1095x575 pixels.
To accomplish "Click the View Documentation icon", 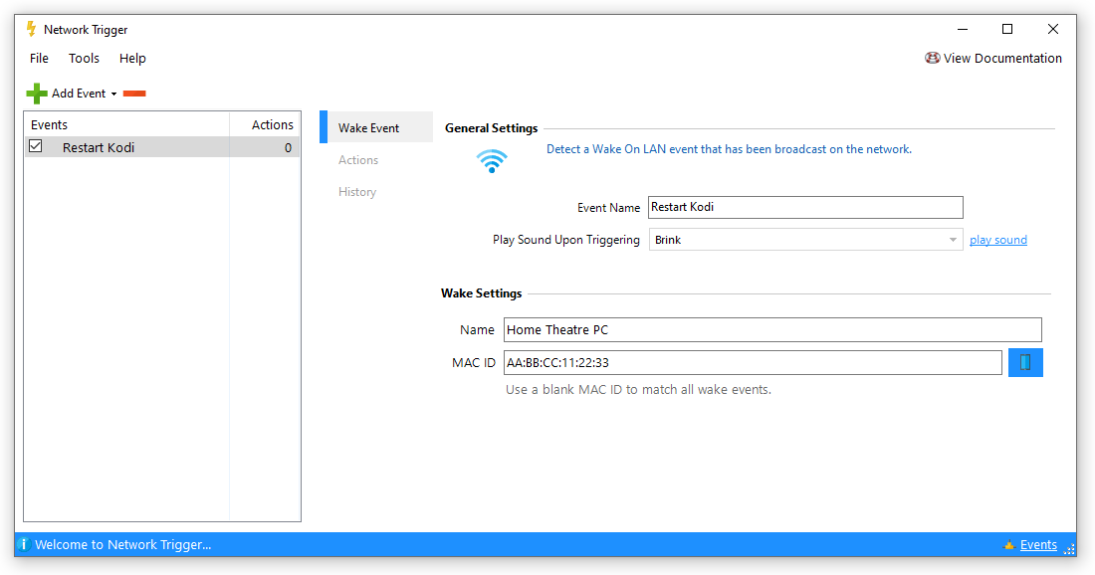I will pyautogui.click(x=932, y=58).
